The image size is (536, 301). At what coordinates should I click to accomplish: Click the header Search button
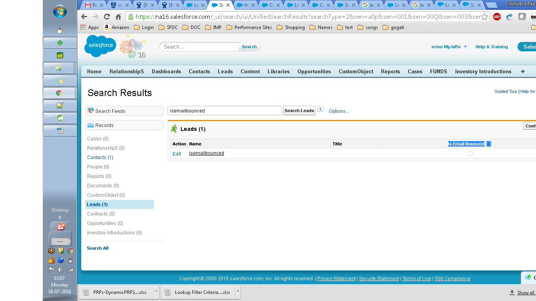click(x=249, y=47)
